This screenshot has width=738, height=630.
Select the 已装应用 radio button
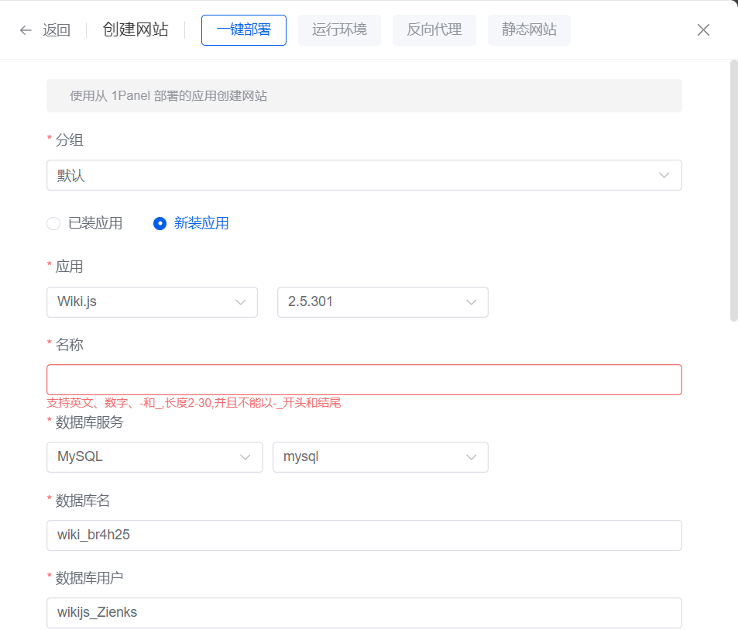53,223
